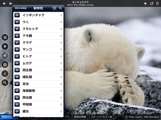Toggle the eye icon for クモヒトデ
This screenshot has height=120, width=161.
coord(17,29)
